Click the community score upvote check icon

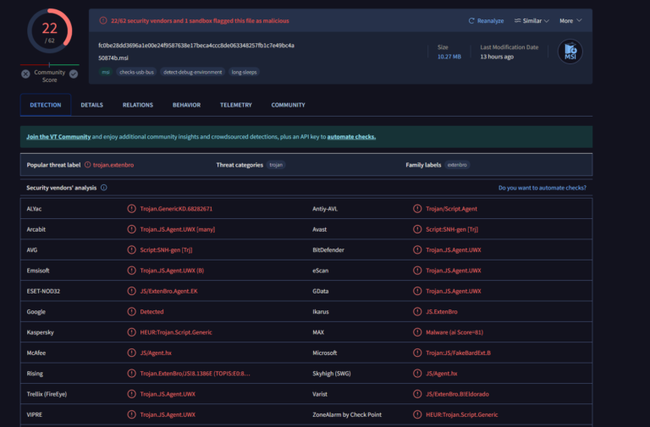[x=74, y=74]
